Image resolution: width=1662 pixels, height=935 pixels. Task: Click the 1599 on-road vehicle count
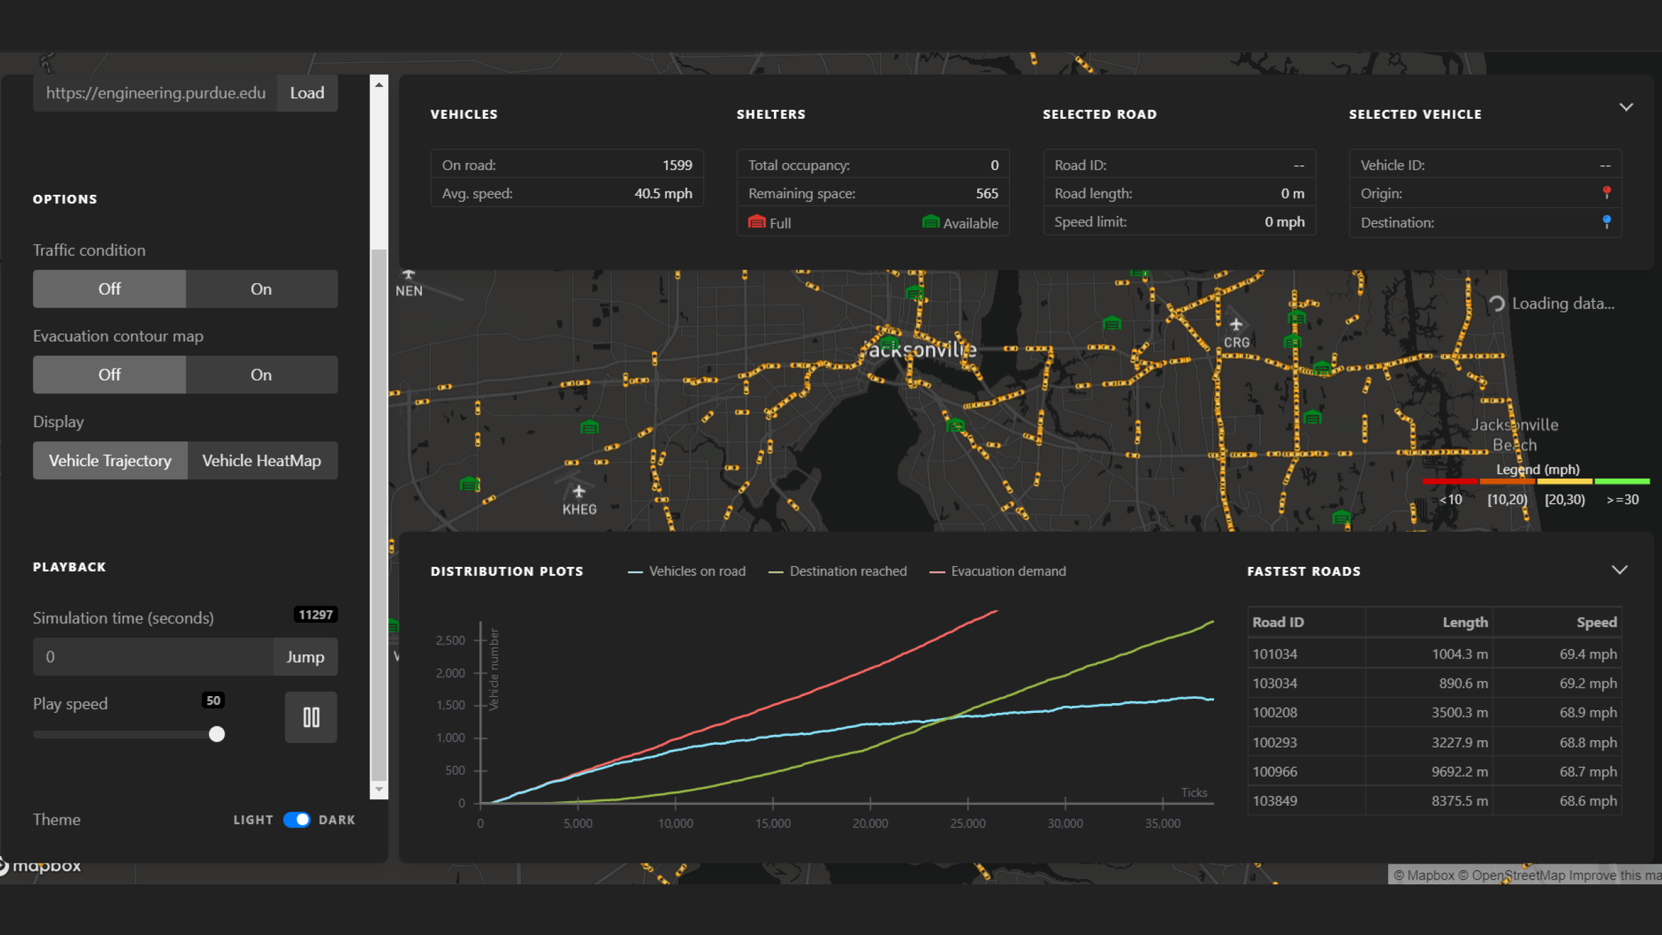(x=677, y=165)
